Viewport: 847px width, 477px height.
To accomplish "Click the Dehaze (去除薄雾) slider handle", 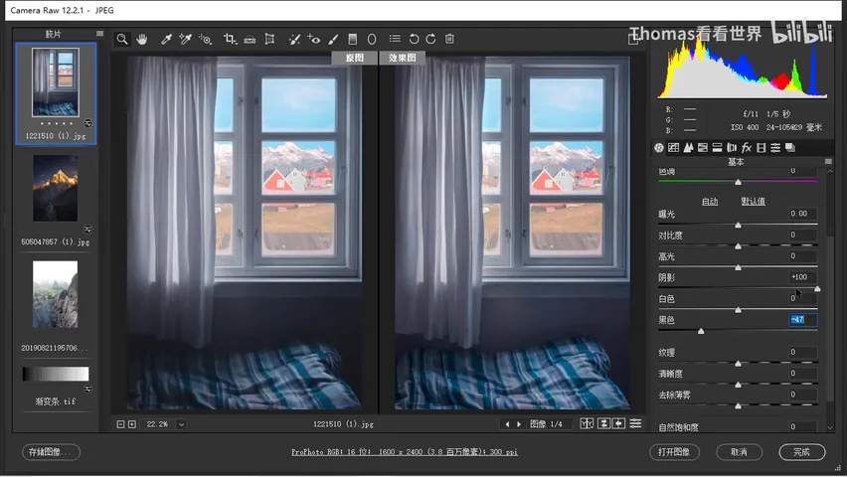I will [x=738, y=405].
